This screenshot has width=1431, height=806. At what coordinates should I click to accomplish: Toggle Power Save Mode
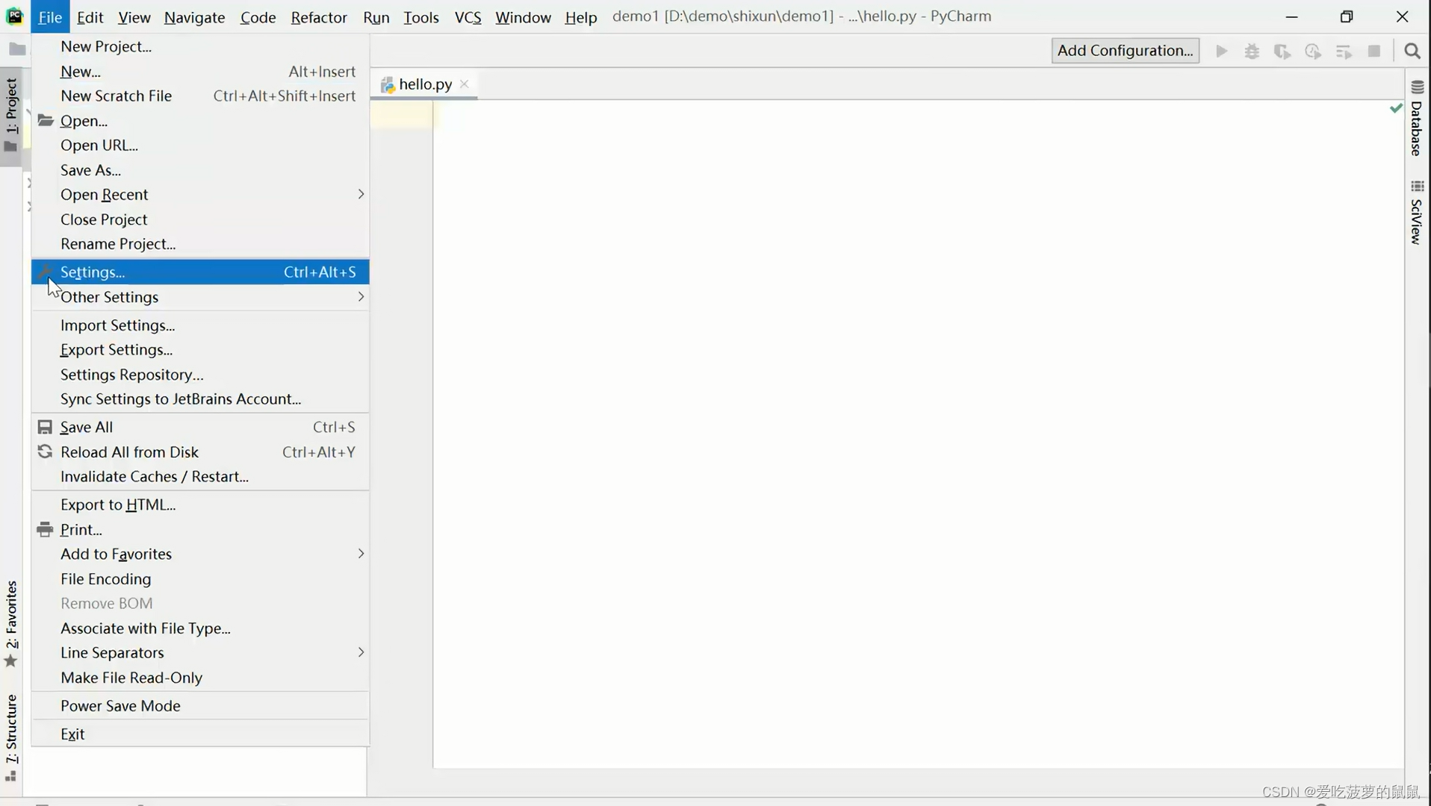200,706
